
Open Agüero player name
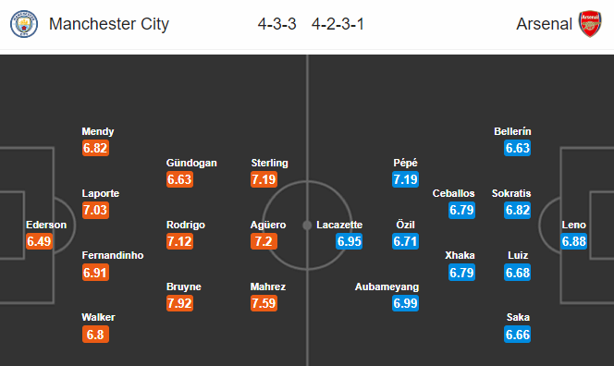268,225
